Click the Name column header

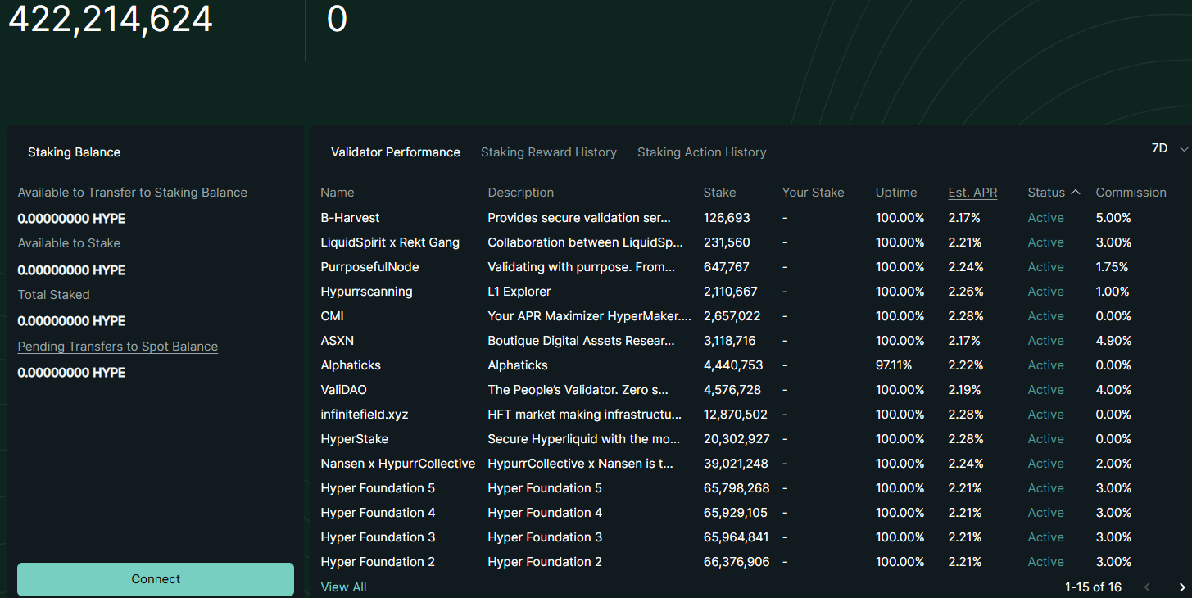click(x=338, y=193)
